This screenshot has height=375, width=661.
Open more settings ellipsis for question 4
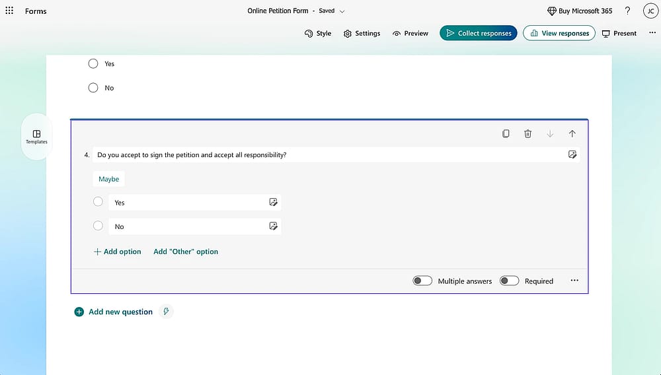(x=574, y=281)
